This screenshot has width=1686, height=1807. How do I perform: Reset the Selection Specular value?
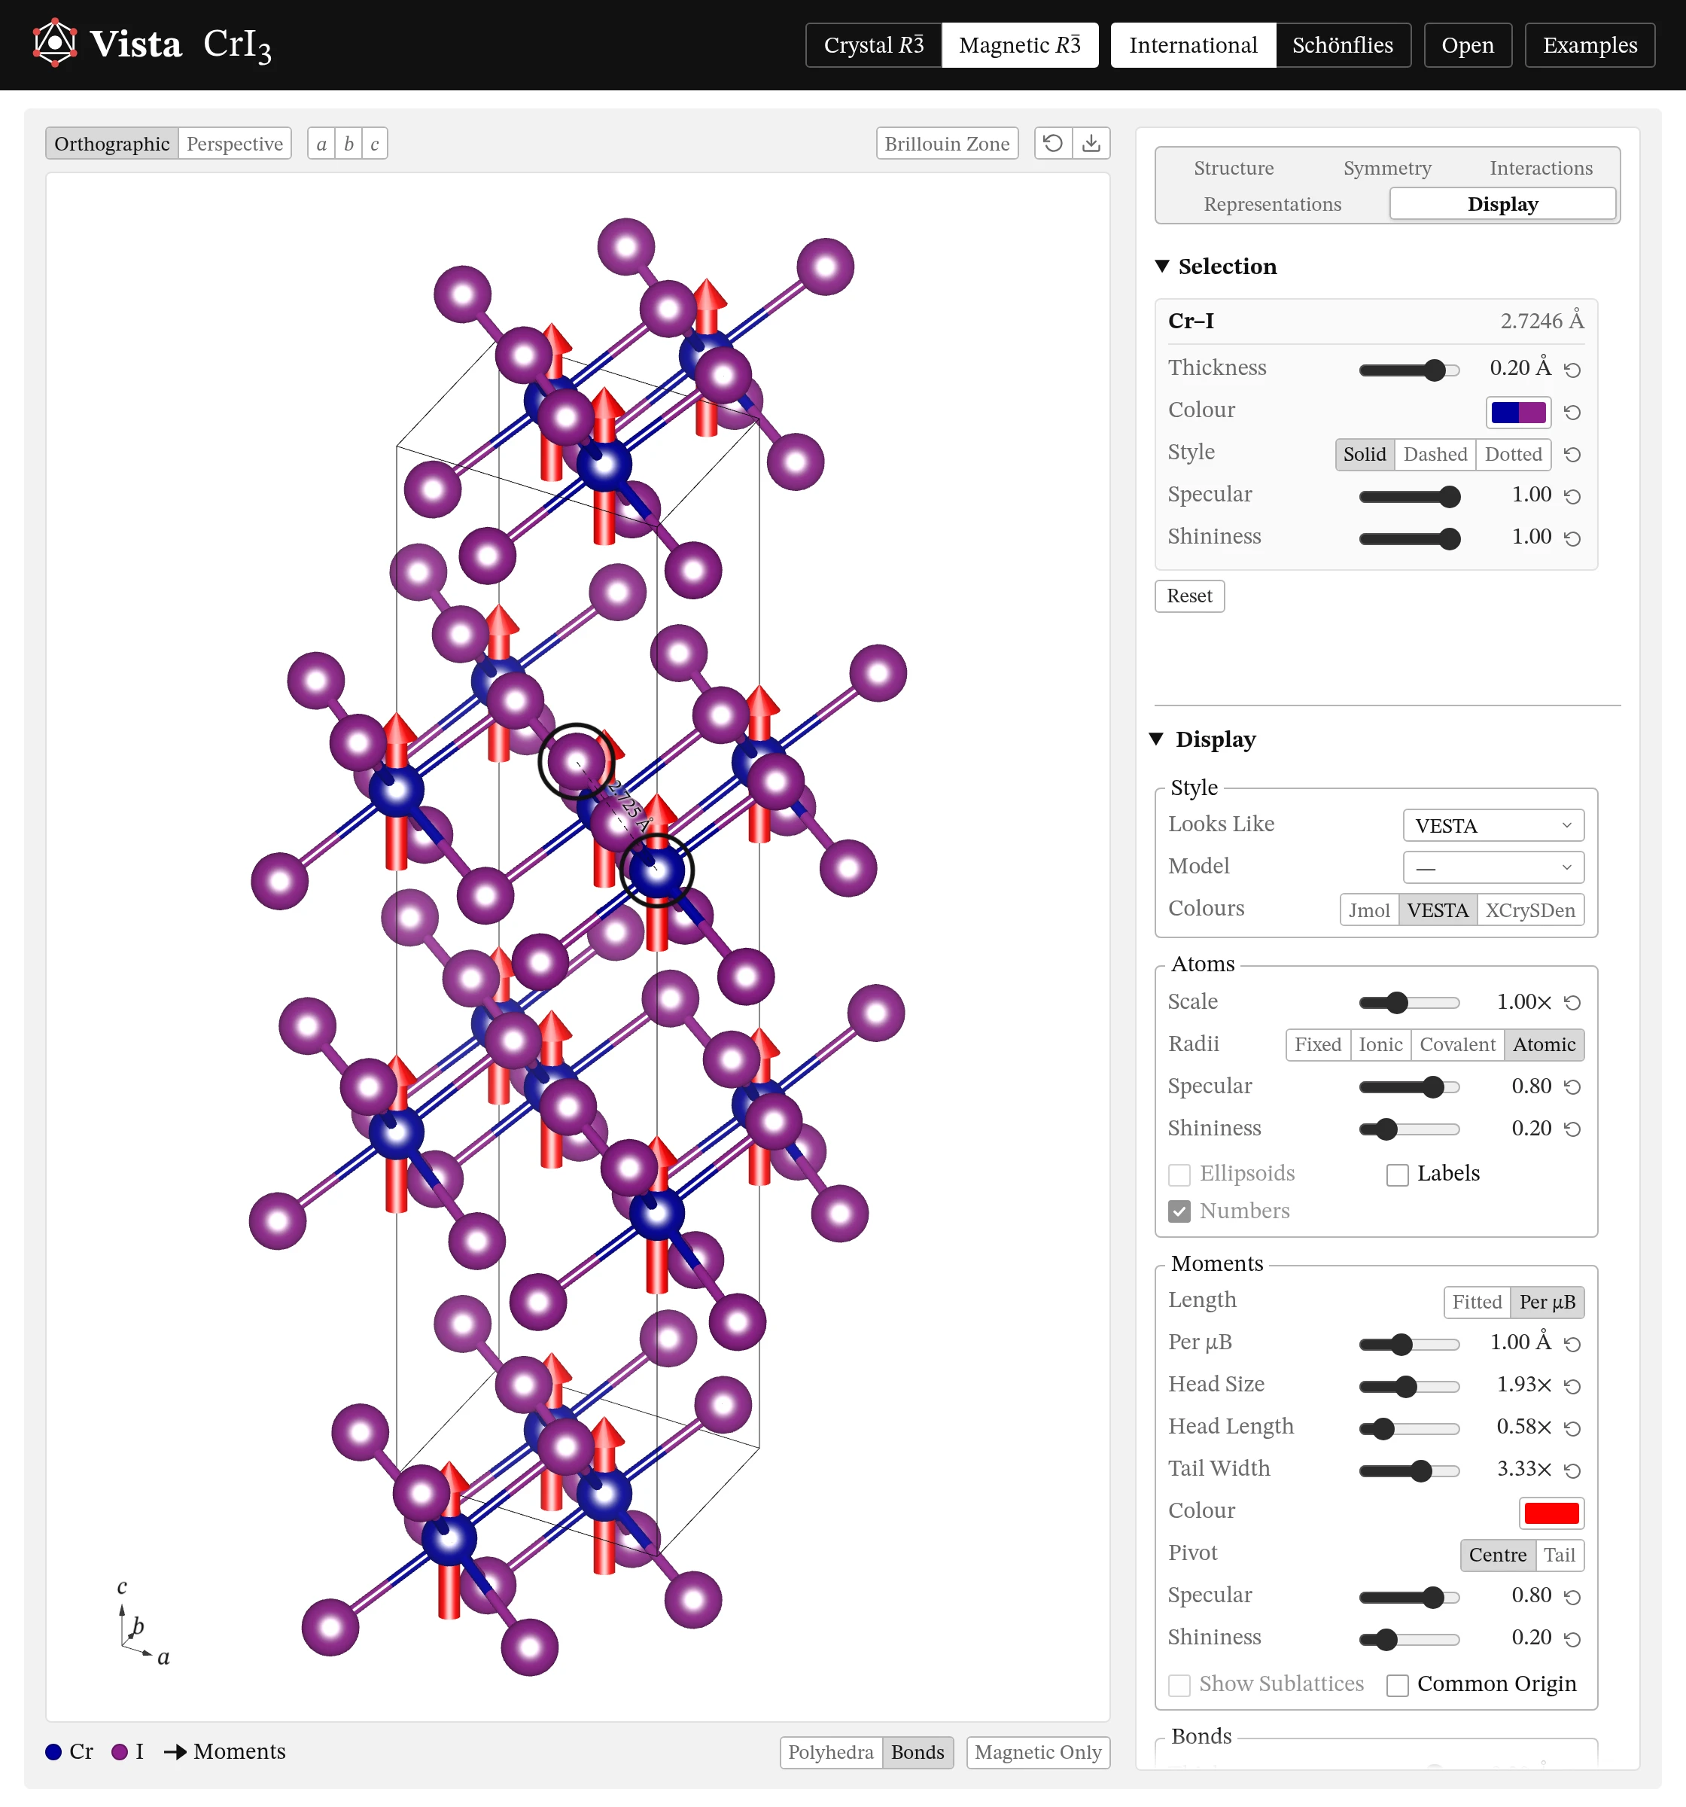(x=1572, y=496)
